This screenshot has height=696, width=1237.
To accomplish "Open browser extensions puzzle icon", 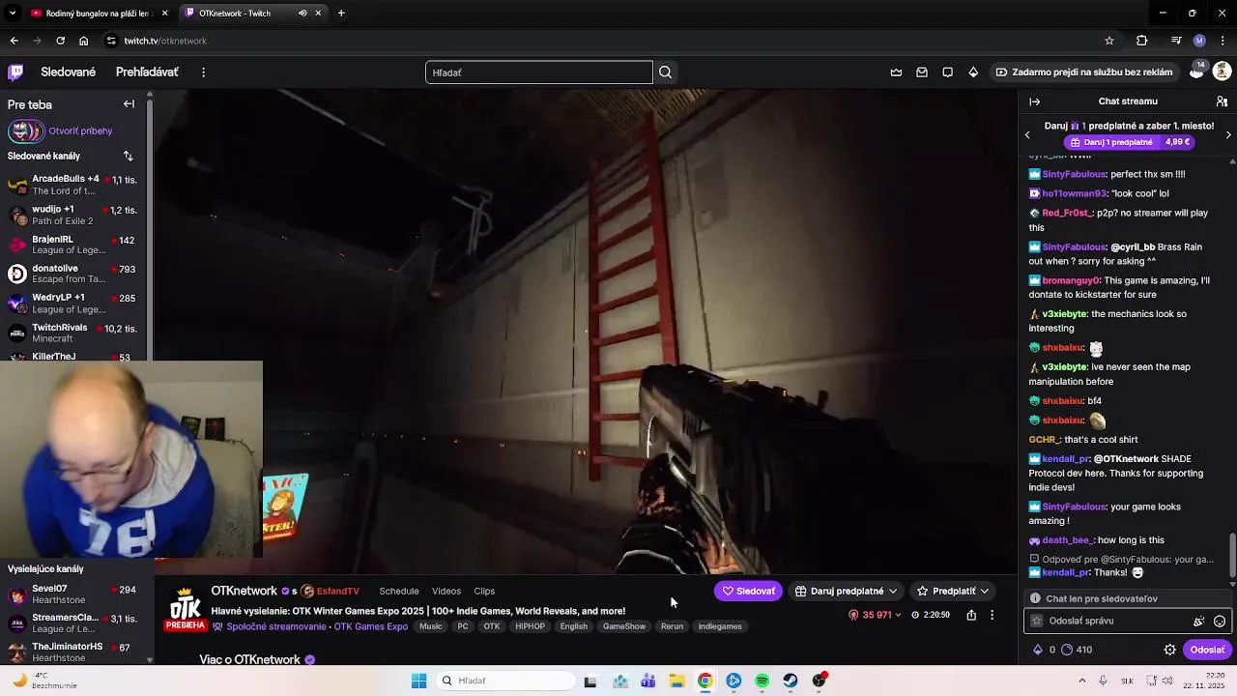I will (x=1141, y=41).
